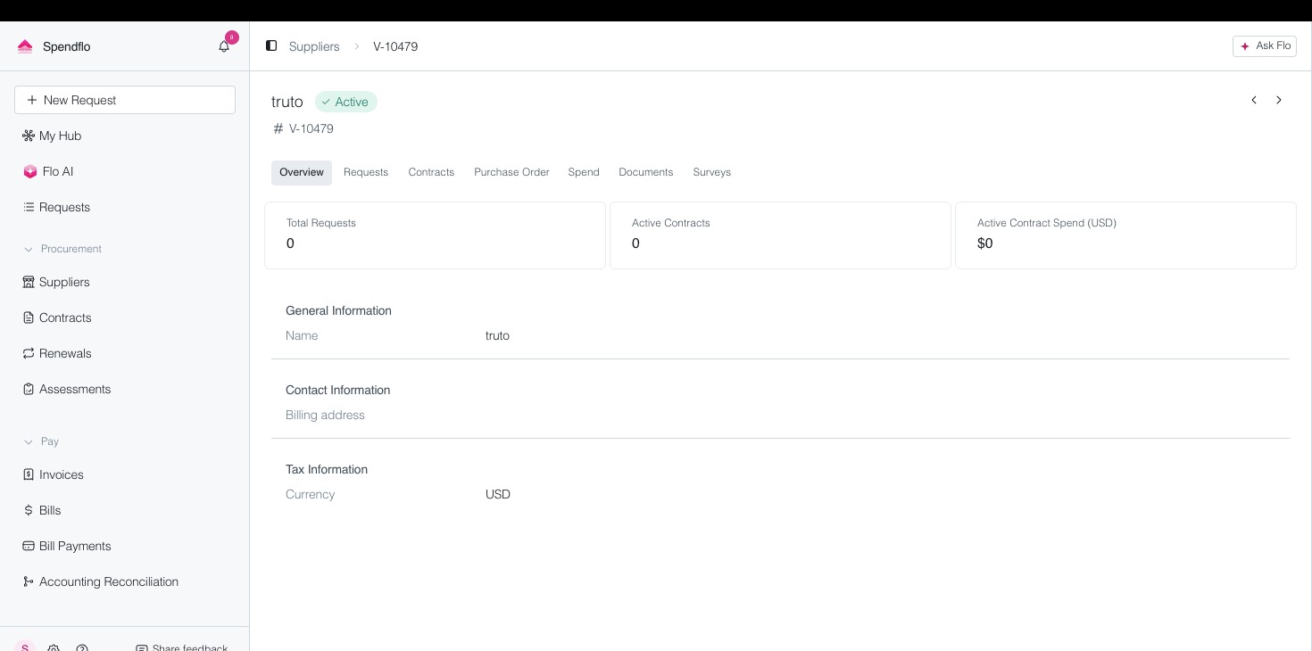This screenshot has height=651, width=1312.
Task: Open the user avatar labeled S
Action: click(25, 647)
